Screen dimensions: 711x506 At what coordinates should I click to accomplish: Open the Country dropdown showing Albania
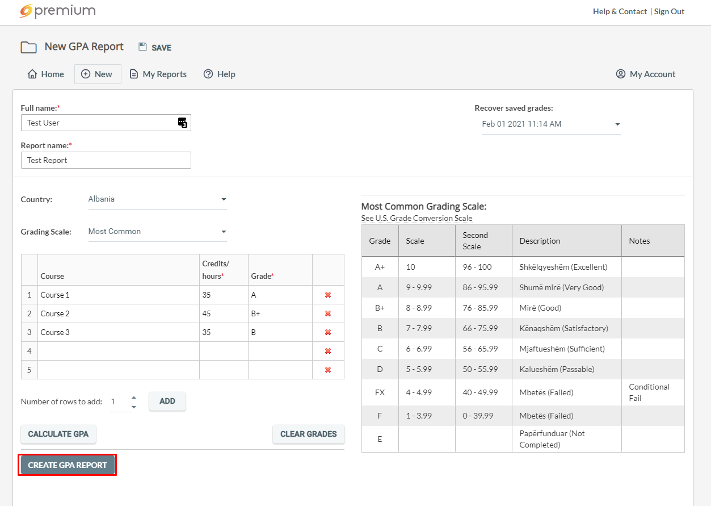[157, 199]
